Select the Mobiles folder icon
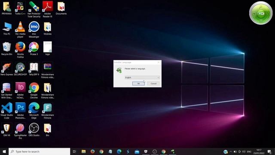This screenshot has height=155, width=275. click(48, 28)
